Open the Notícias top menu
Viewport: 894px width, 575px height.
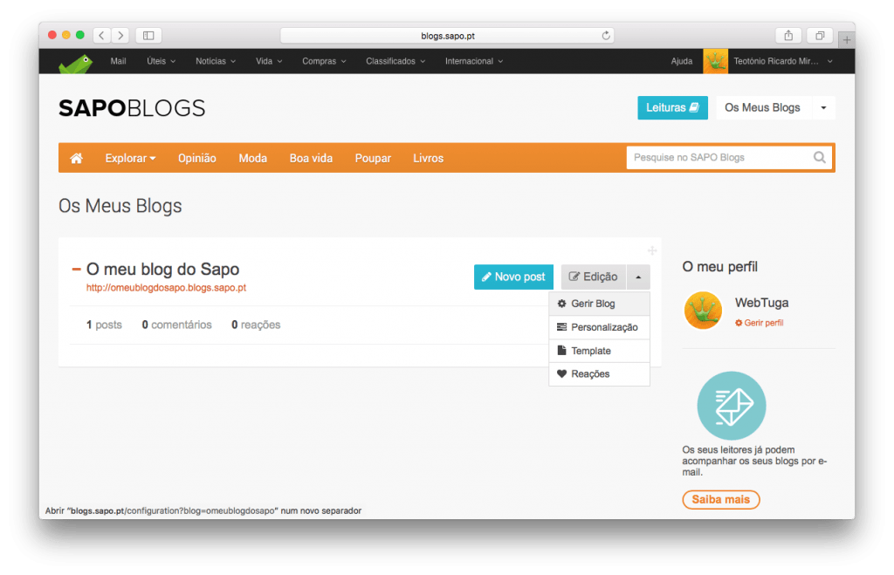(215, 61)
